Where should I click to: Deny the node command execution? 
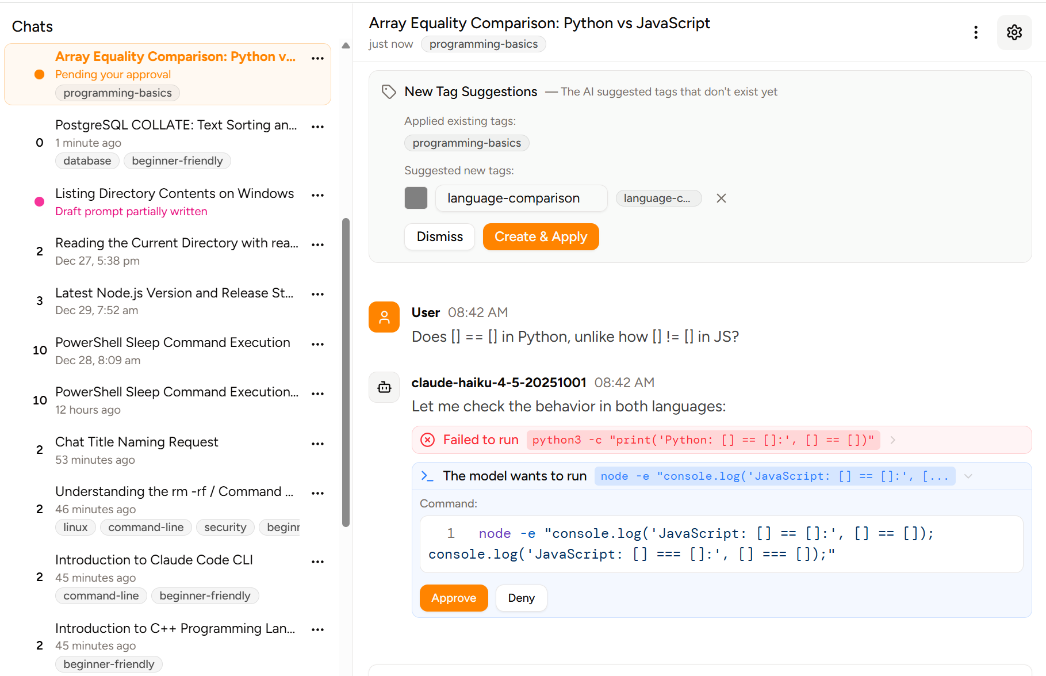pyautogui.click(x=520, y=598)
